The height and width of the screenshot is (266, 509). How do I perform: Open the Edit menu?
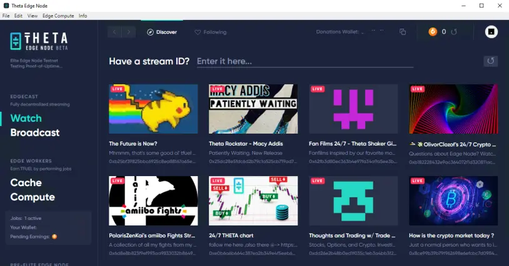tap(18, 16)
